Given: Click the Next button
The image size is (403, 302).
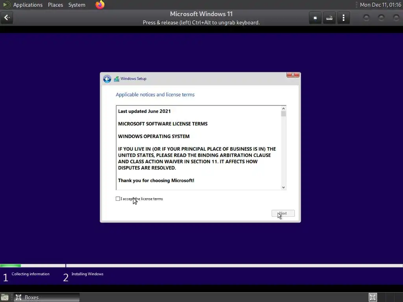Looking at the screenshot, I should (283, 214).
